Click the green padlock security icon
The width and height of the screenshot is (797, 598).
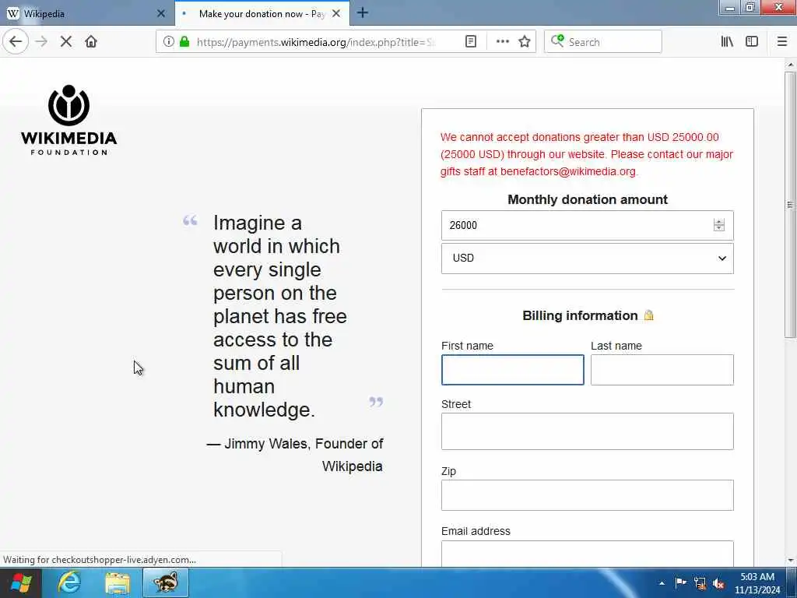pos(184,42)
